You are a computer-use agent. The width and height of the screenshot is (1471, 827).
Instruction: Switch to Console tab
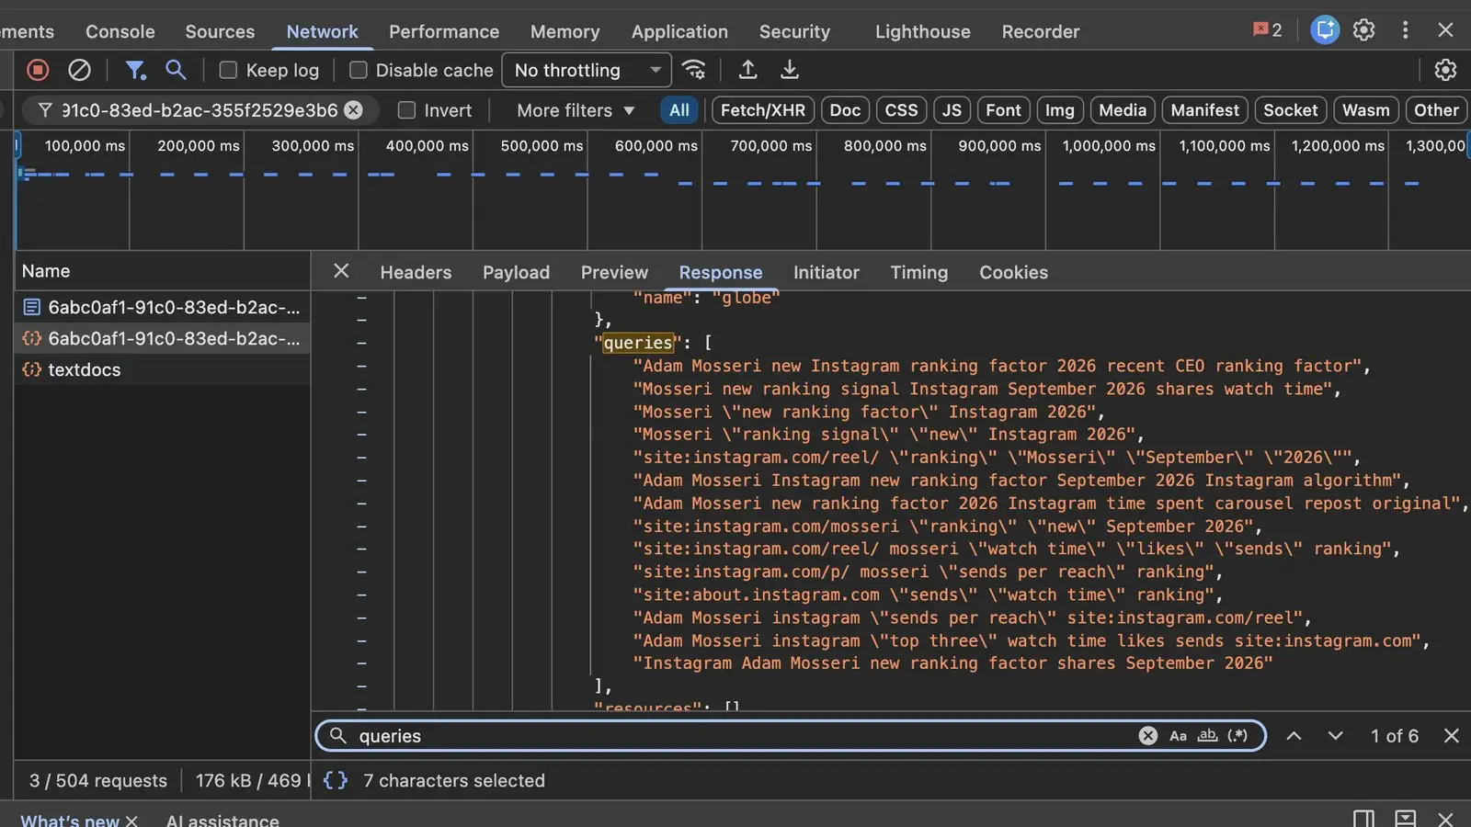120,31
